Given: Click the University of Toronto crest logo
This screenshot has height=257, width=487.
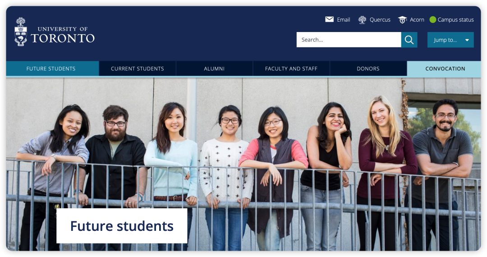Looking at the screenshot, I should [21, 32].
